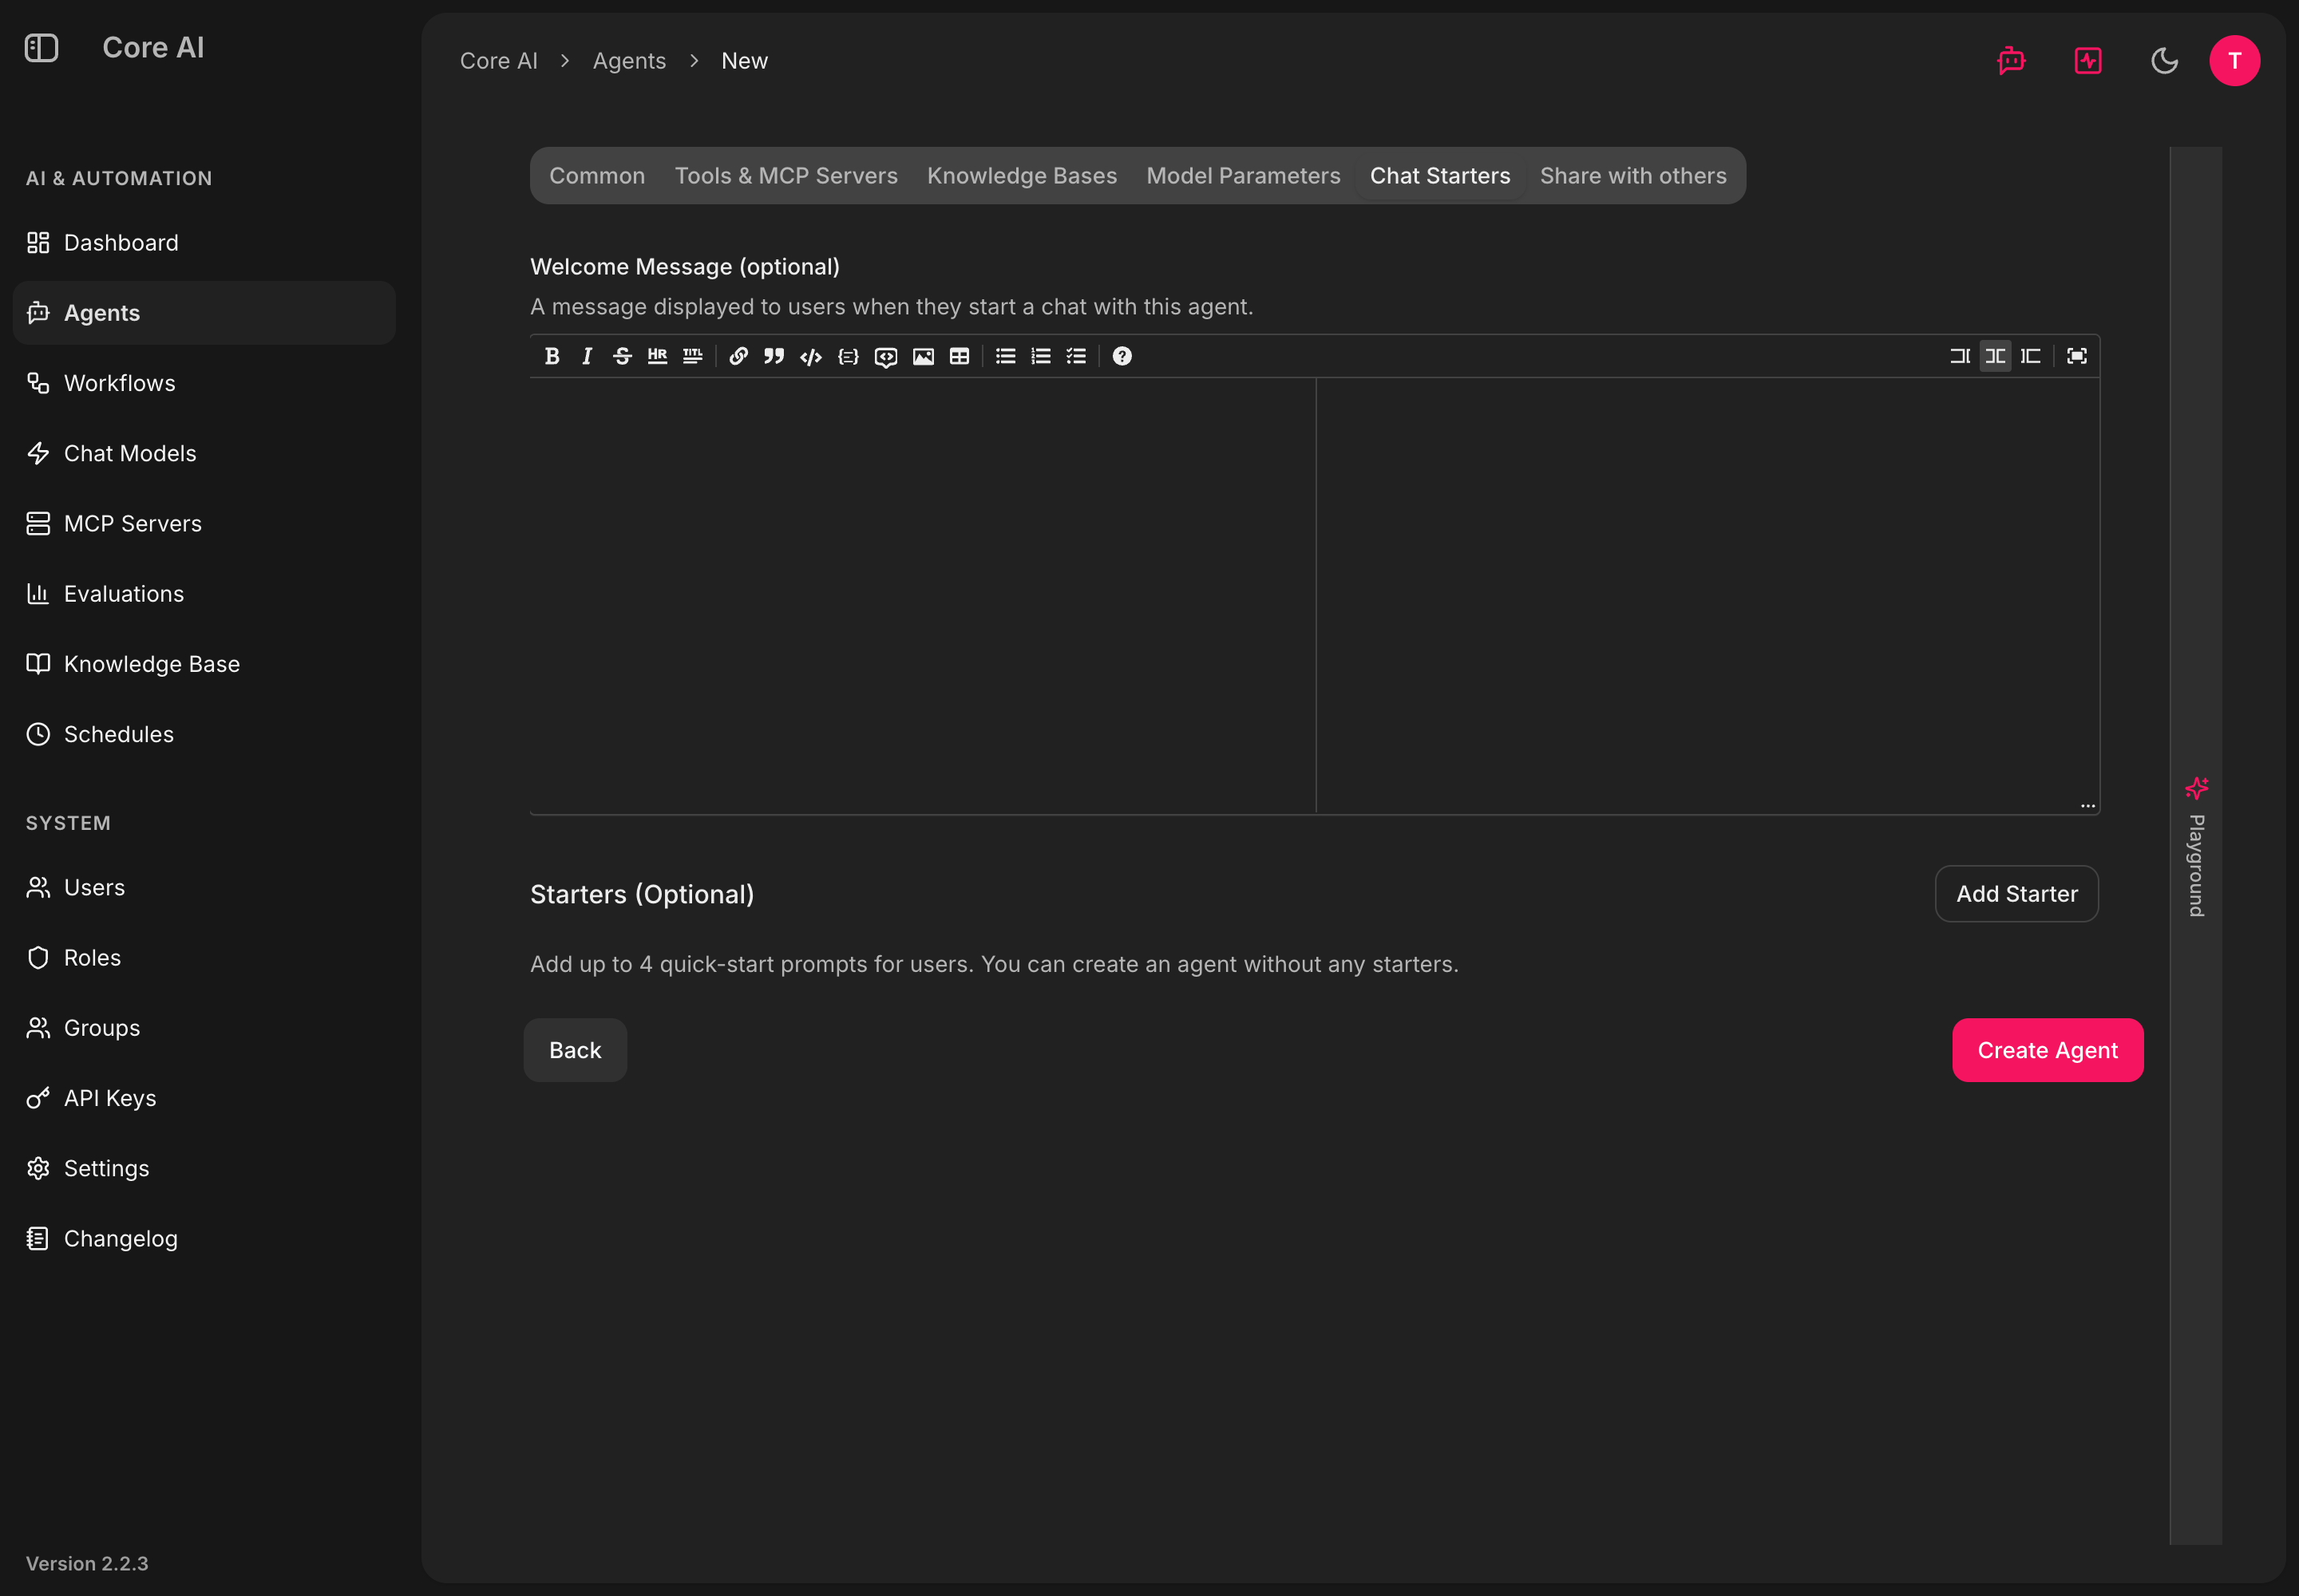The image size is (2299, 1596).
Task: Open MCP Servers in the sidebar
Action: coord(204,523)
